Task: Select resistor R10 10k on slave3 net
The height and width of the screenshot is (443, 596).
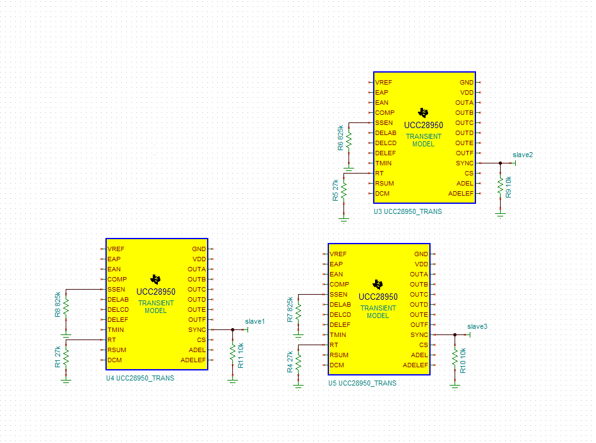Action: pyautogui.click(x=455, y=359)
